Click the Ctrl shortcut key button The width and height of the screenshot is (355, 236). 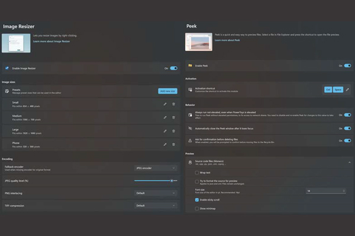(328, 90)
